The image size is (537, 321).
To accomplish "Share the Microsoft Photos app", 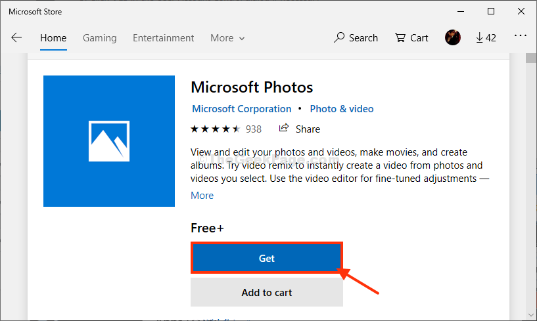I will point(299,129).
